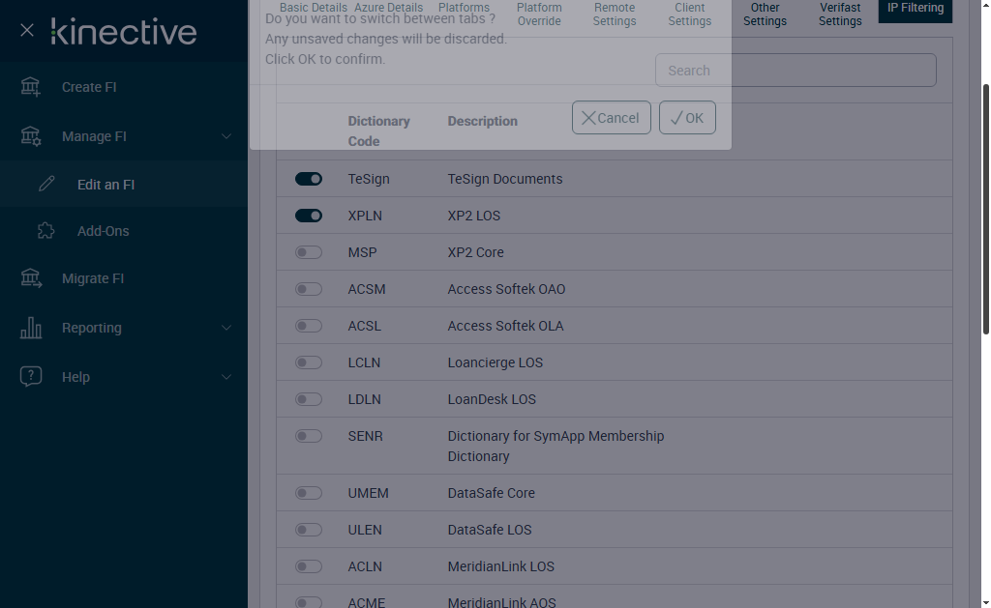Enable the ULEN DataSafe LOS toggle

pos(309,530)
